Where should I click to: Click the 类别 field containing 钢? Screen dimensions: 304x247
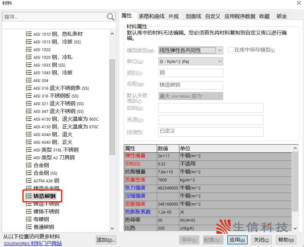191,73
